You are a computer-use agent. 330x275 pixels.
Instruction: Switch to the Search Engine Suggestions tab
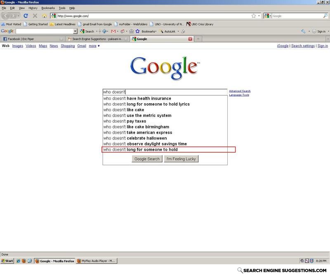pos(97,39)
